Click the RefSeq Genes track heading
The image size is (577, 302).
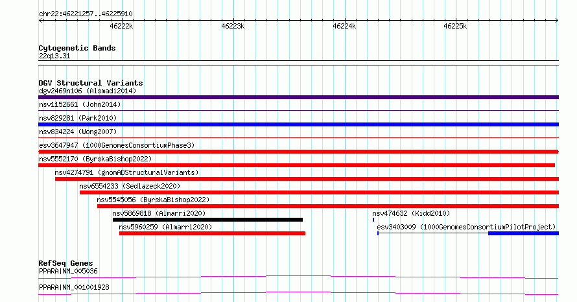65,263
